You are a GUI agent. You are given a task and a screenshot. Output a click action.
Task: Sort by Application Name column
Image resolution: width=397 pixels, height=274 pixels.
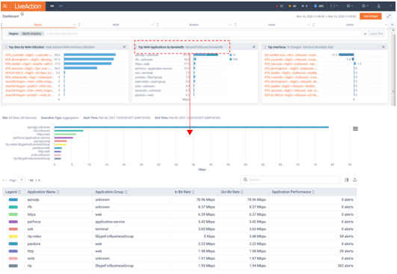click(58, 192)
